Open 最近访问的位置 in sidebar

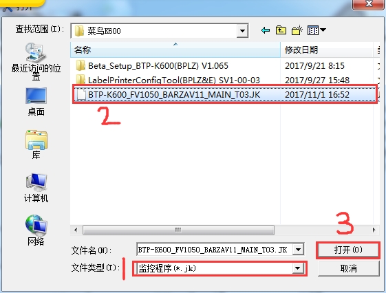36,62
